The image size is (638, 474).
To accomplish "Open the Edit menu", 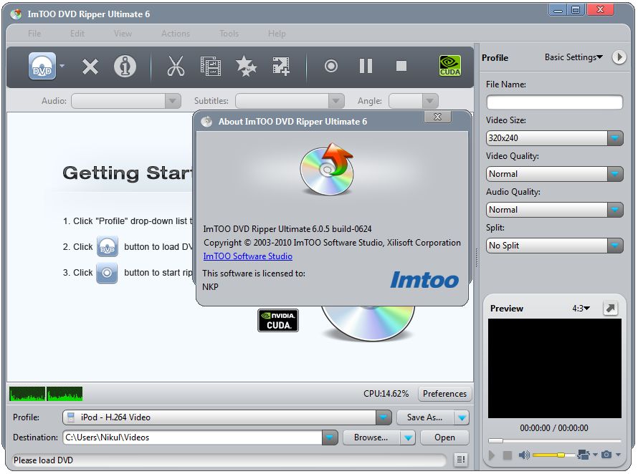I will pyautogui.click(x=77, y=34).
